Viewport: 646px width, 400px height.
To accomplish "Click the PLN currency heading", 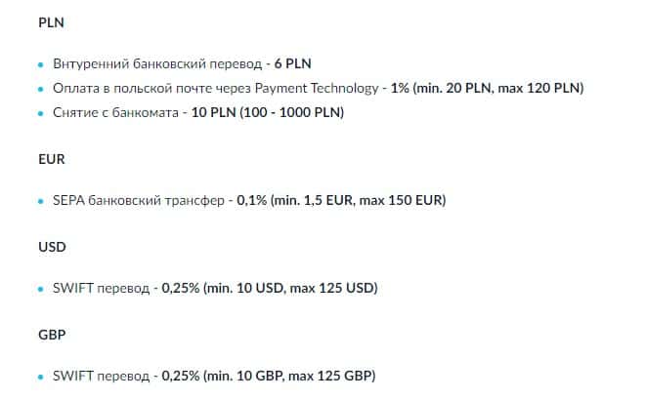I will tap(51, 21).
